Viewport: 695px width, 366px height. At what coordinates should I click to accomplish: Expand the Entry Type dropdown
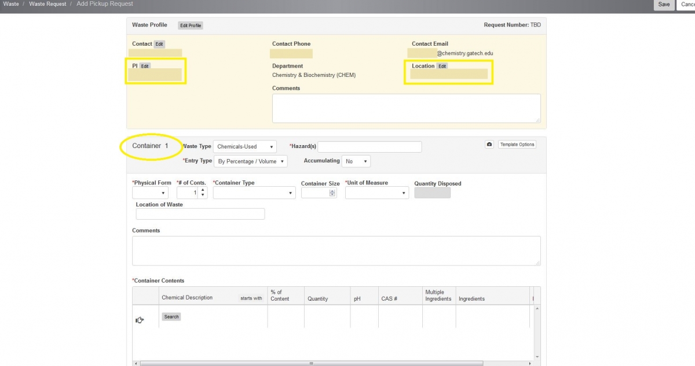pyautogui.click(x=251, y=161)
